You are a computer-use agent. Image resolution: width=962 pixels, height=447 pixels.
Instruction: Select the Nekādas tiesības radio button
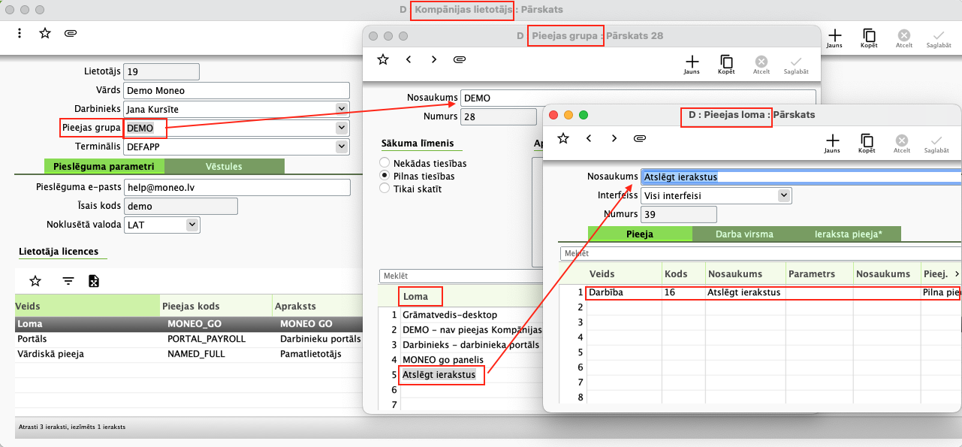pos(384,163)
